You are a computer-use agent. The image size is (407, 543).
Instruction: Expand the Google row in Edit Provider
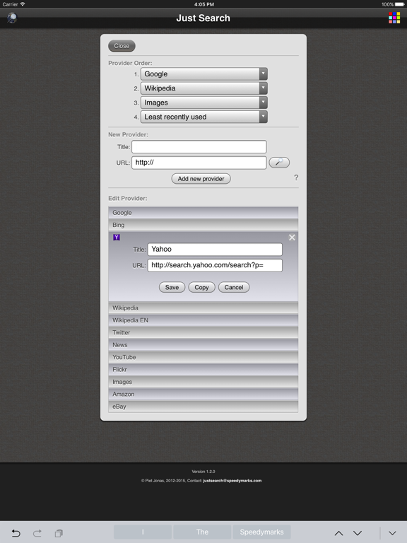pyautogui.click(x=203, y=213)
